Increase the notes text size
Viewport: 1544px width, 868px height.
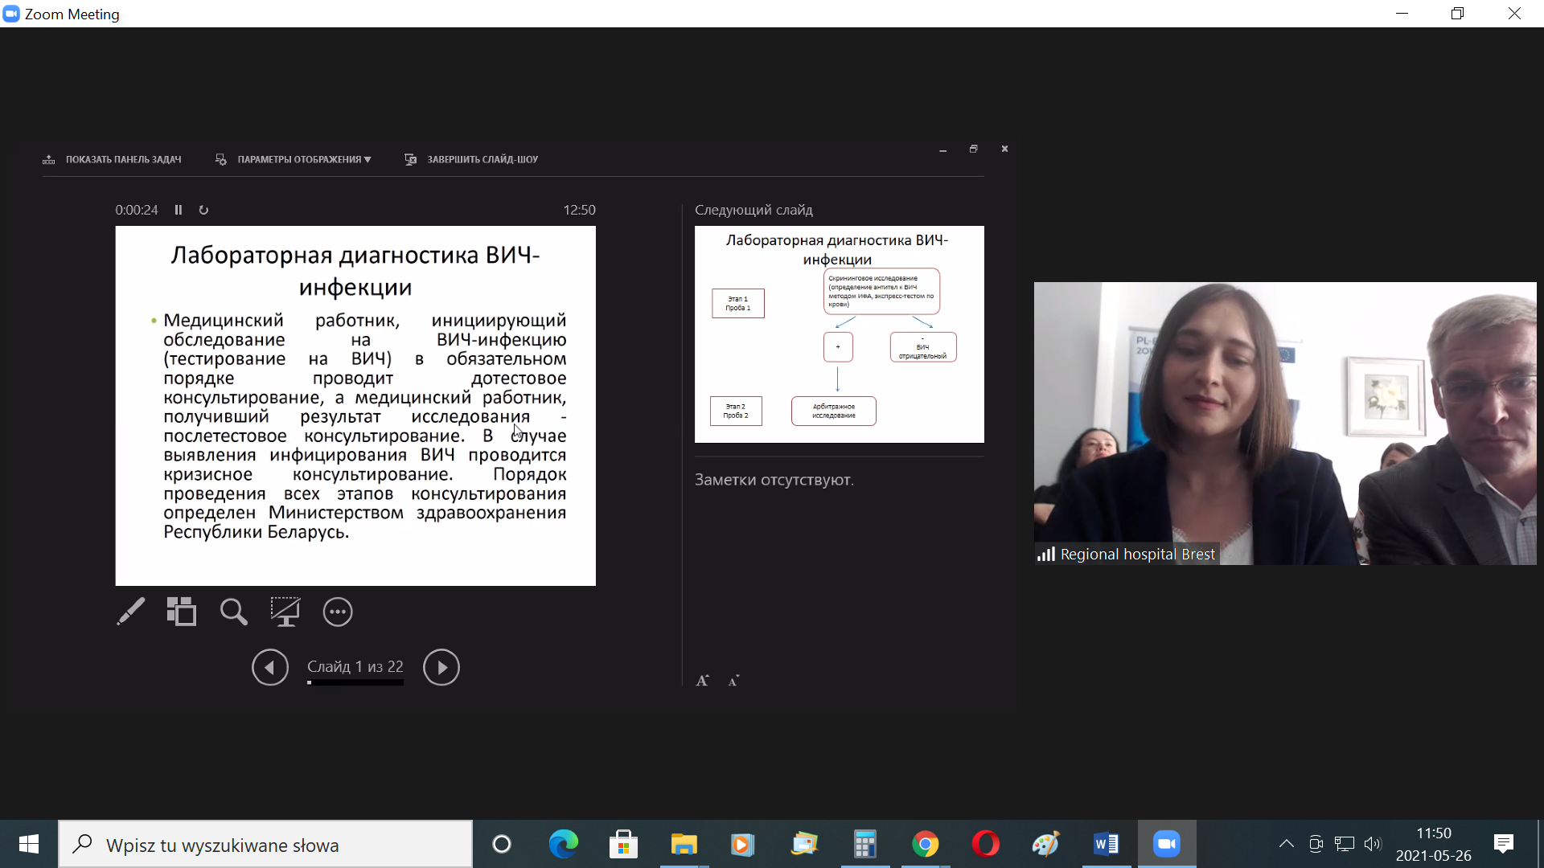click(x=702, y=681)
